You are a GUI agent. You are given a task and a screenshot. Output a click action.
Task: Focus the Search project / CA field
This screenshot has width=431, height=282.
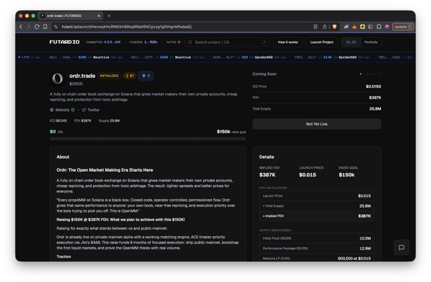pos(227,42)
